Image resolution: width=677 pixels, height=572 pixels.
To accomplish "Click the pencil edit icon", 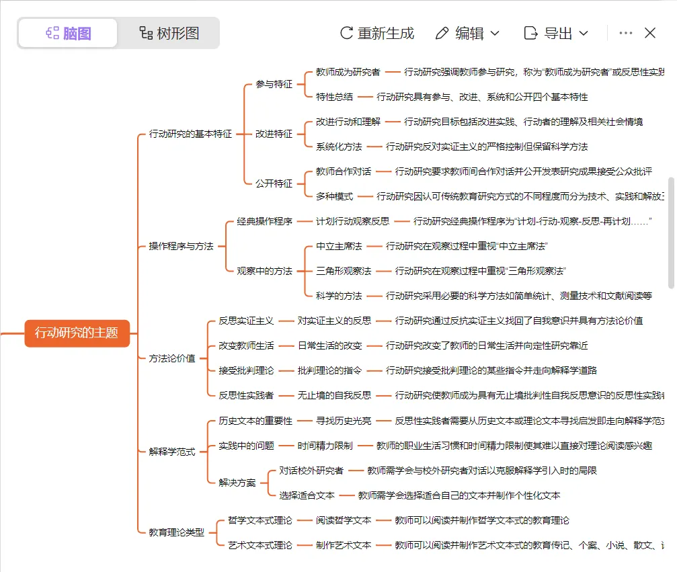I will 442,33.
